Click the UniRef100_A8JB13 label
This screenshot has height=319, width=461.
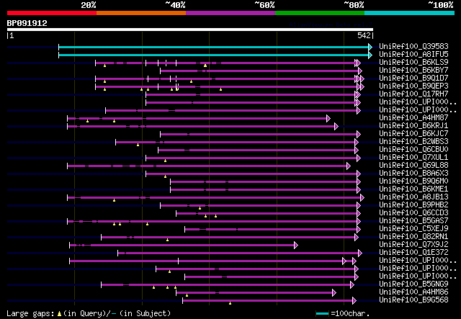pos(413,197)
